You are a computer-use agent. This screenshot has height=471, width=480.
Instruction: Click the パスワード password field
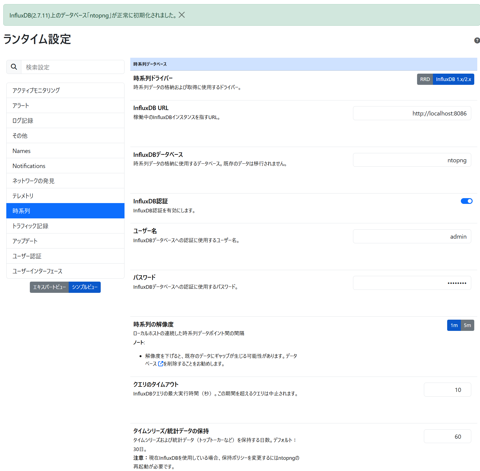tap(412, 283)
